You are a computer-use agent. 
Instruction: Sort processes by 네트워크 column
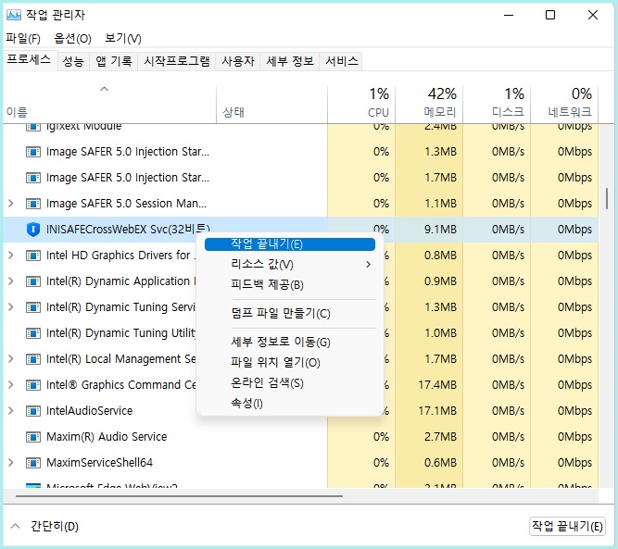[x=564, y=104]
